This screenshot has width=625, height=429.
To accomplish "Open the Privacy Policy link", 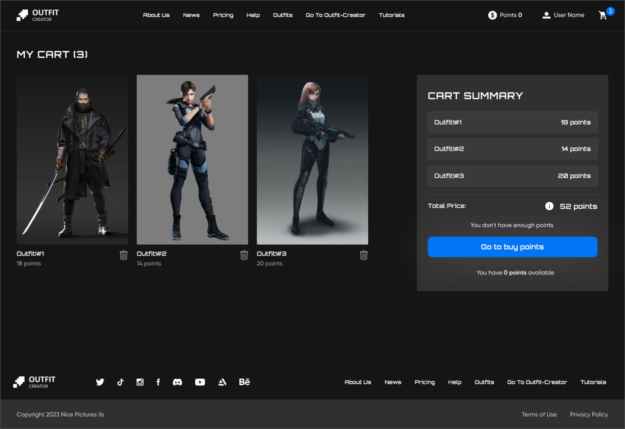I will 589,414.
